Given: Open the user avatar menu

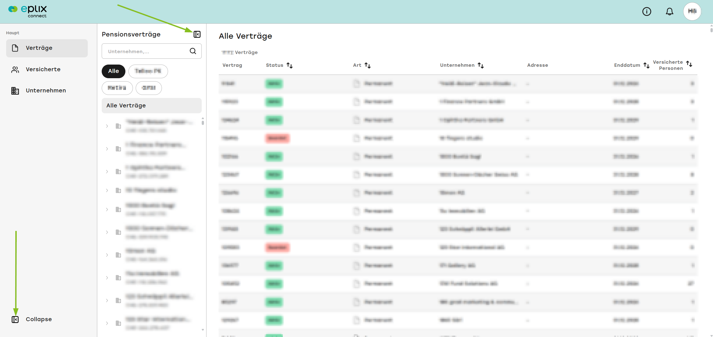Looking at the screenshot, I should (692, 11).
